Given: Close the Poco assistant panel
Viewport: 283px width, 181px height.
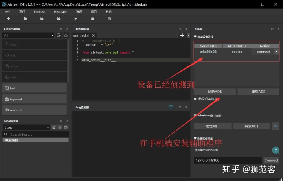Looking at the screenshot, I should point(67,121).
